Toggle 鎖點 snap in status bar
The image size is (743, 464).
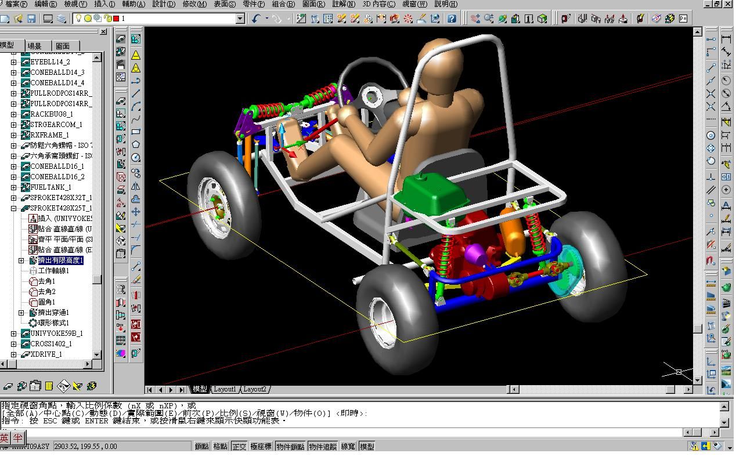tap(201, 446)
